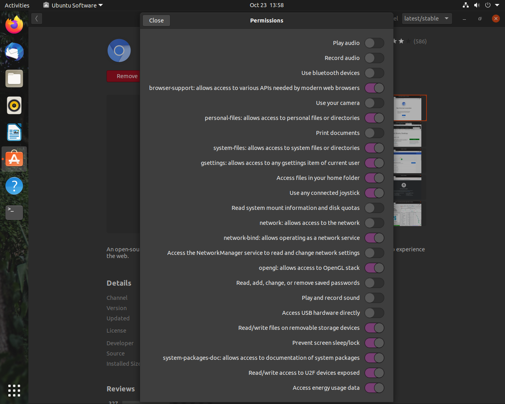This screenshot has width=505, height=404.
Task: Enable Access USB hardware directly switch
Action: [x=374, y=313]
